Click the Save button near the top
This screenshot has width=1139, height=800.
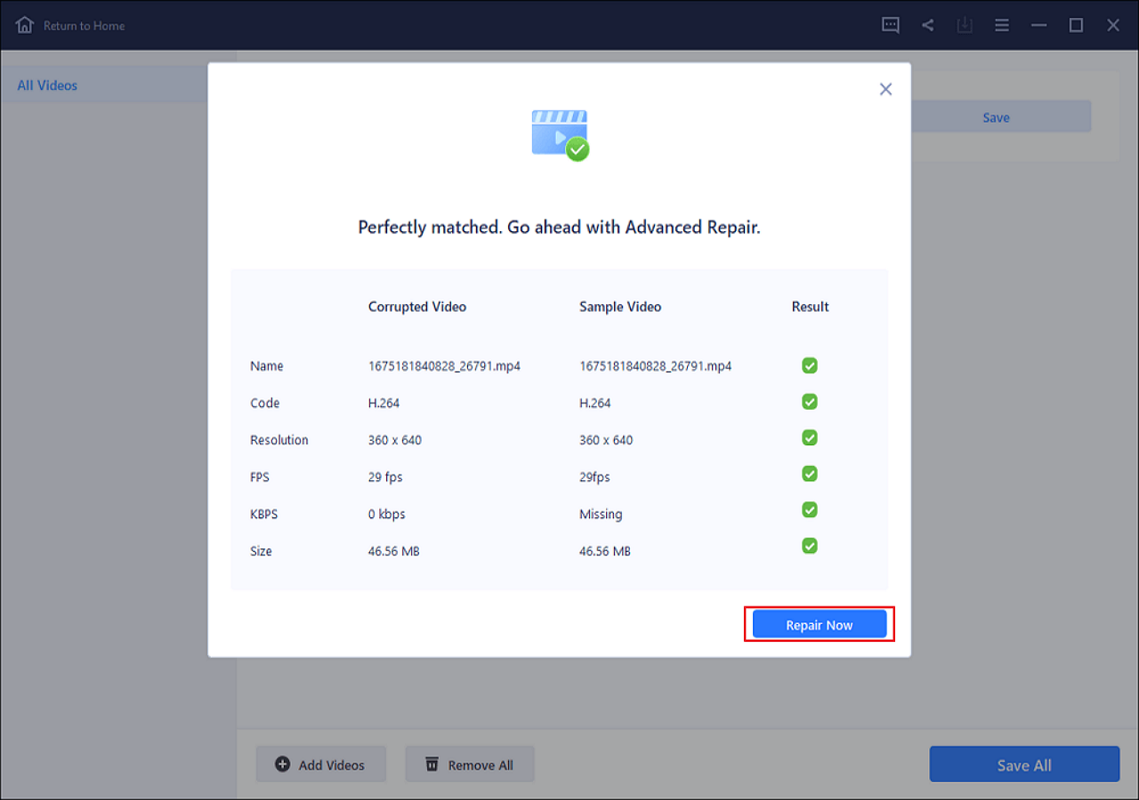coord(996,116)
